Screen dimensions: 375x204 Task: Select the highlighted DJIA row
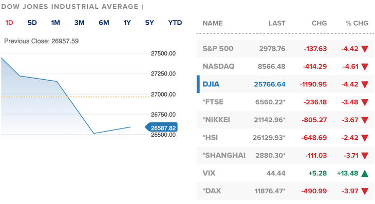[x=286, y=84]
